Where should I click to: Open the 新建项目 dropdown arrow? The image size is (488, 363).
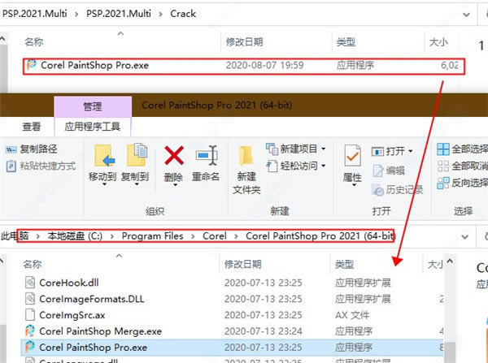tap(324, 149)
